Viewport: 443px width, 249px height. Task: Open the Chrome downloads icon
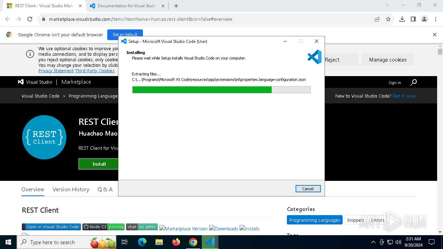click(x=402, y=19)
